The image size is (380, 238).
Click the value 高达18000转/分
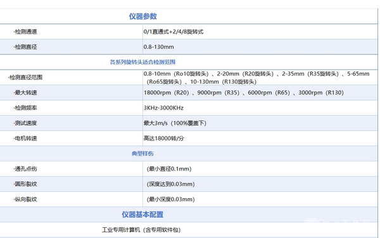[163, 139]
